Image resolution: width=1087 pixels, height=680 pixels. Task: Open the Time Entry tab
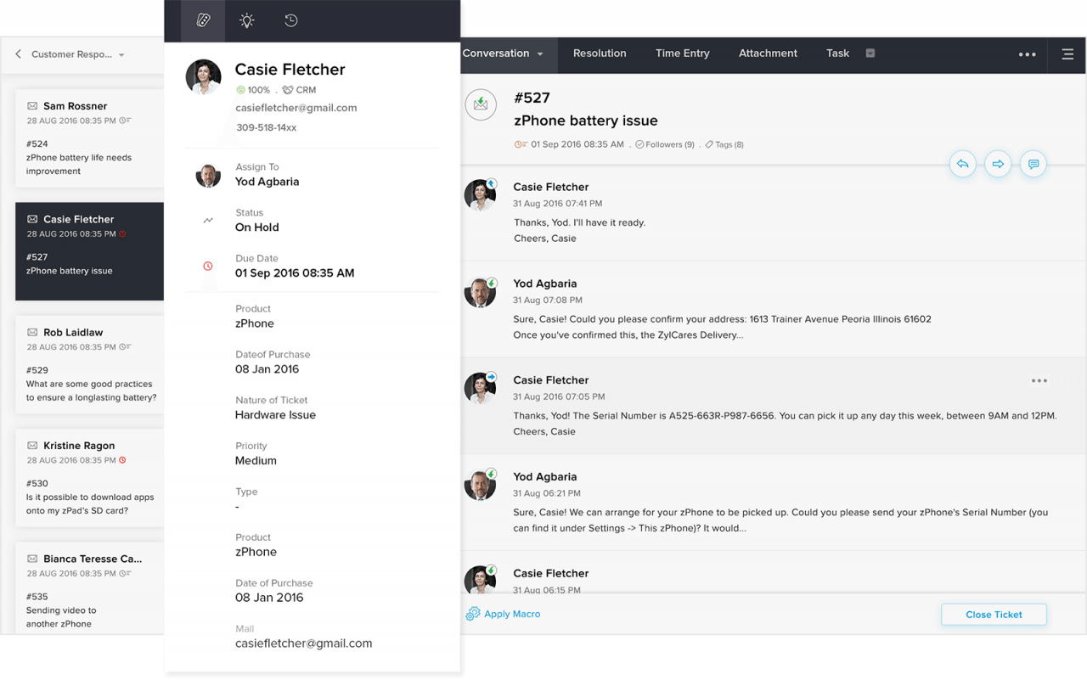[x=682, y=53]
